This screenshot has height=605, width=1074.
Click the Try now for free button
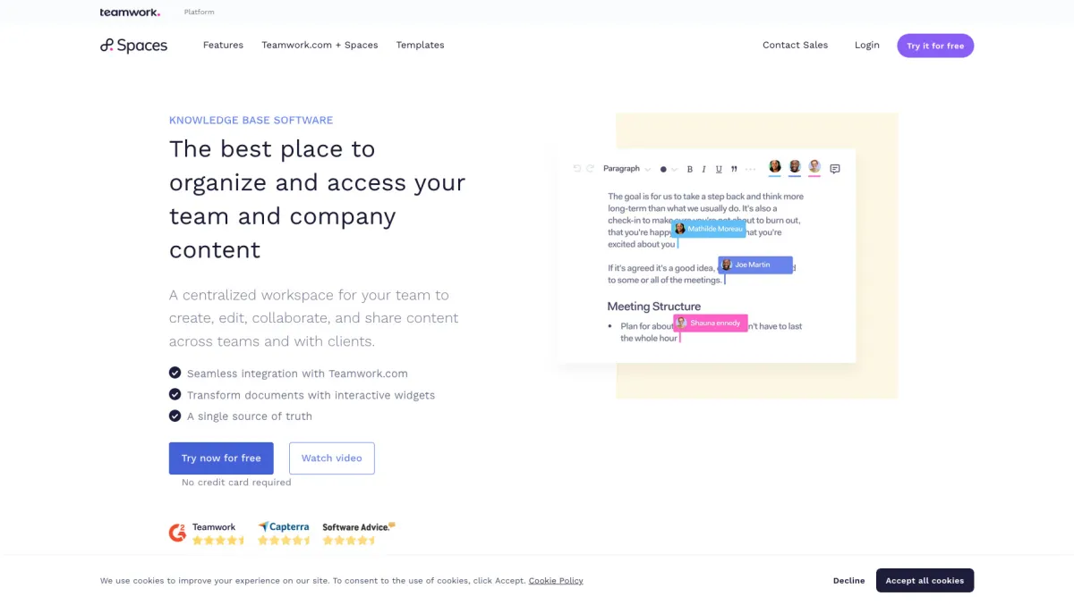pyautogui.click(x=221, y=458)
